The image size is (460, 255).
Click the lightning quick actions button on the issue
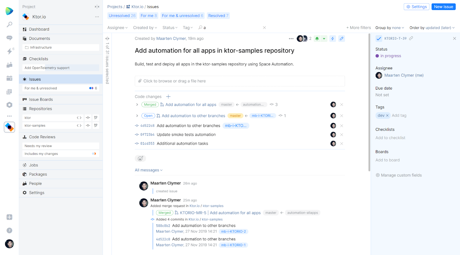click(333, 38)
